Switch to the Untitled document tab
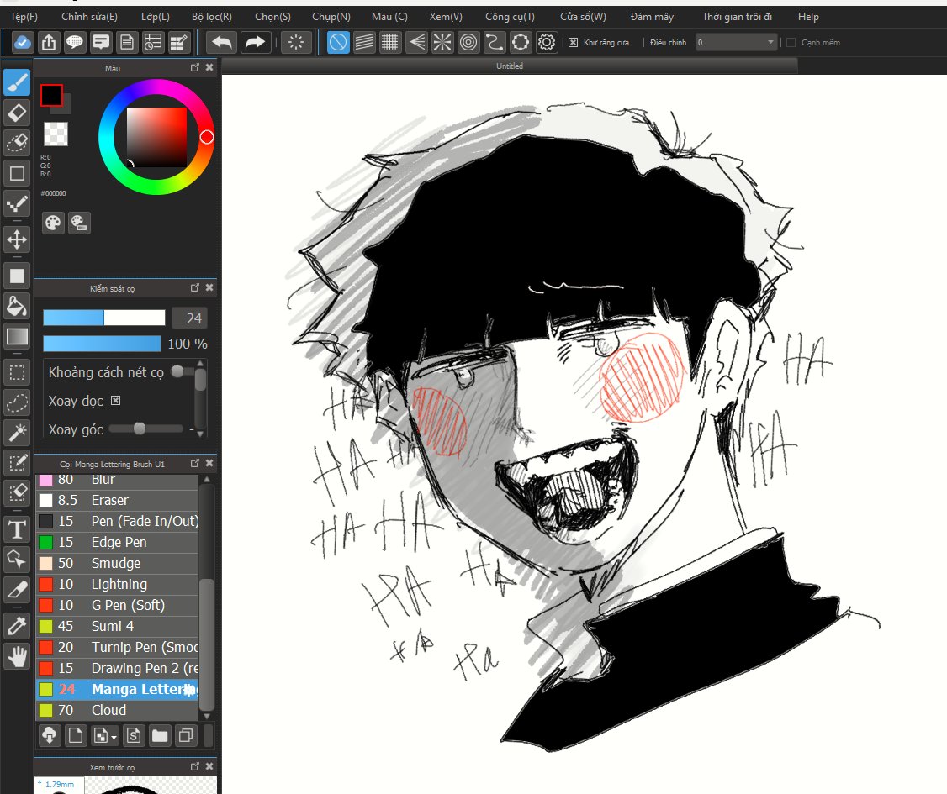The height and width of the screenshot is (794, 947). (510, 66)
